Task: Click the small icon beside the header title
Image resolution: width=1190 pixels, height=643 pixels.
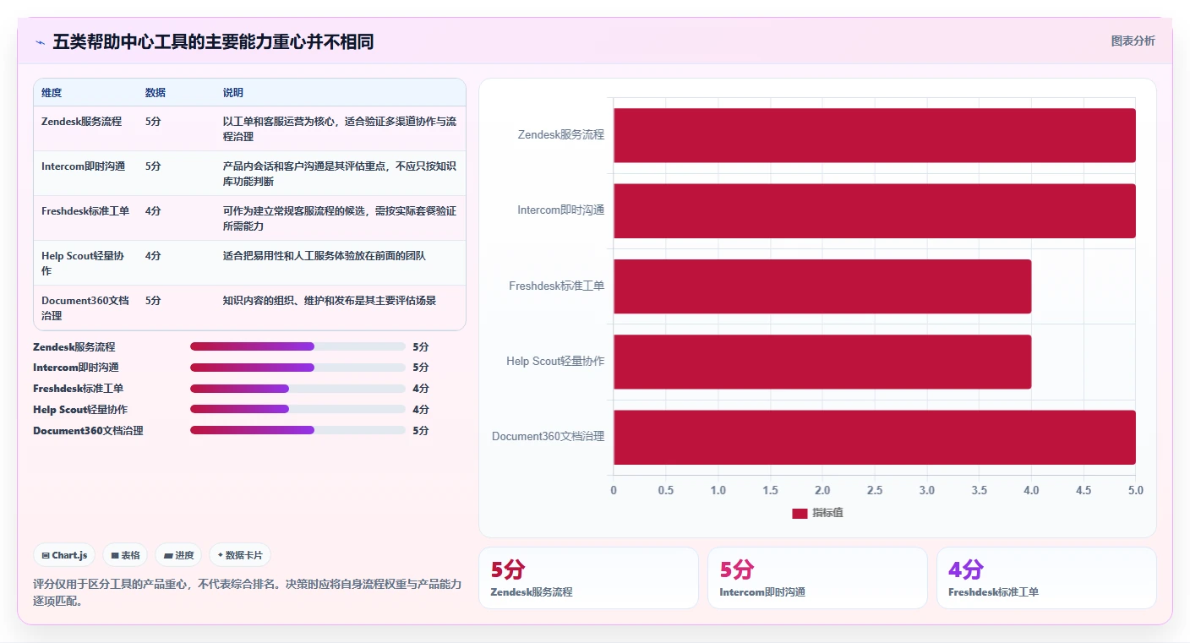Action: click(x=40, y=42)
